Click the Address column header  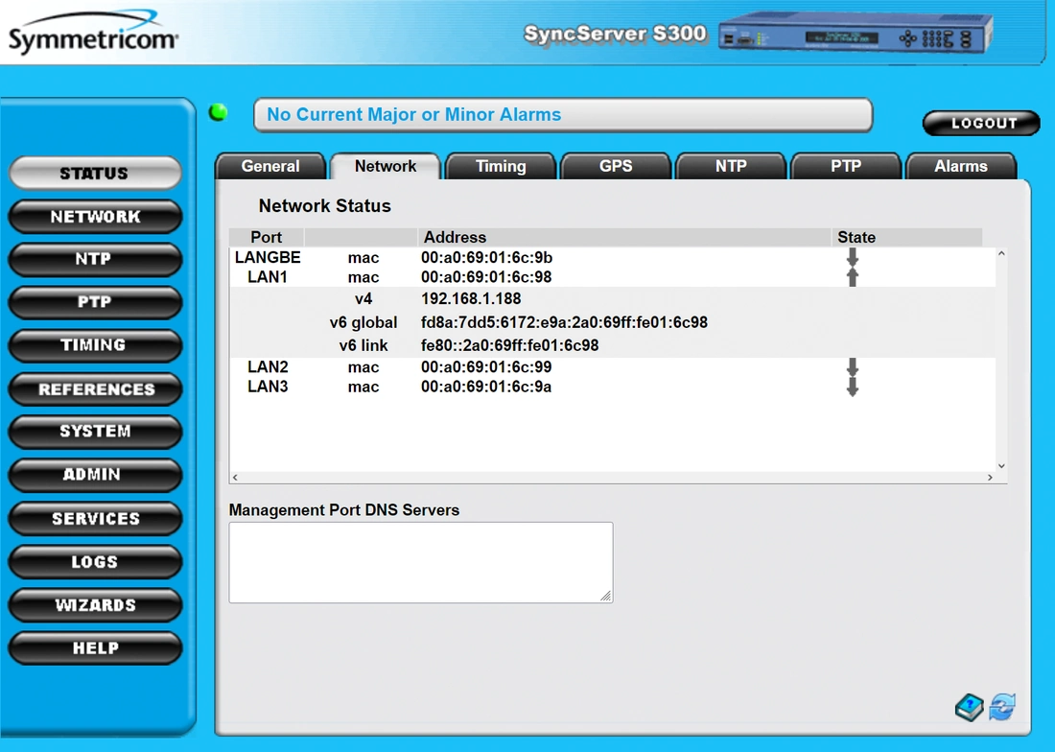click(x=456, y=237)
